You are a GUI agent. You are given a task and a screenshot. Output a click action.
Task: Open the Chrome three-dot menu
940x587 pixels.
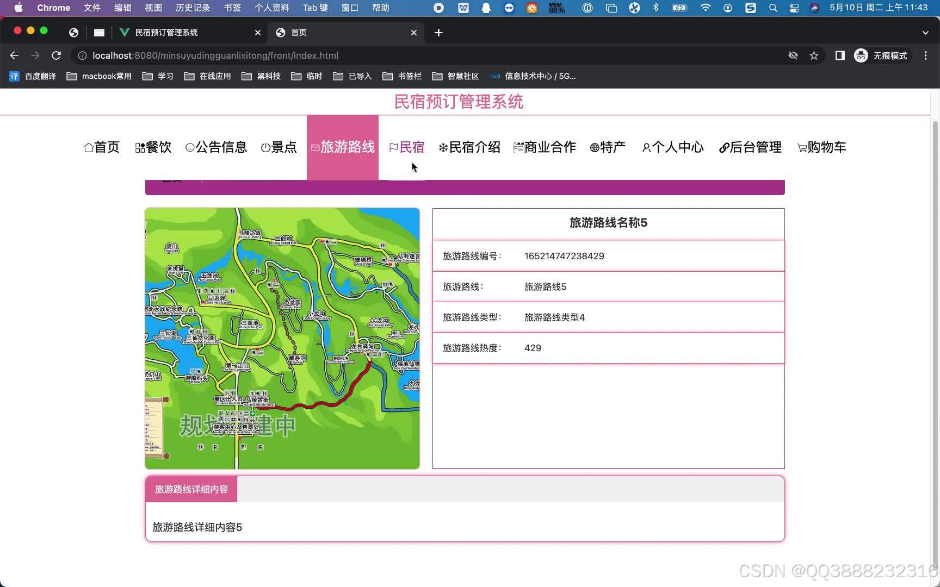click(x=925, y=55)
